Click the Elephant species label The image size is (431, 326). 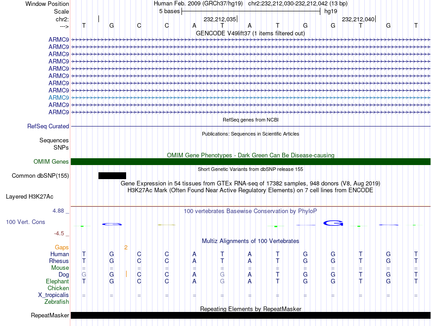pyautogui.click(x=57, y=281)
